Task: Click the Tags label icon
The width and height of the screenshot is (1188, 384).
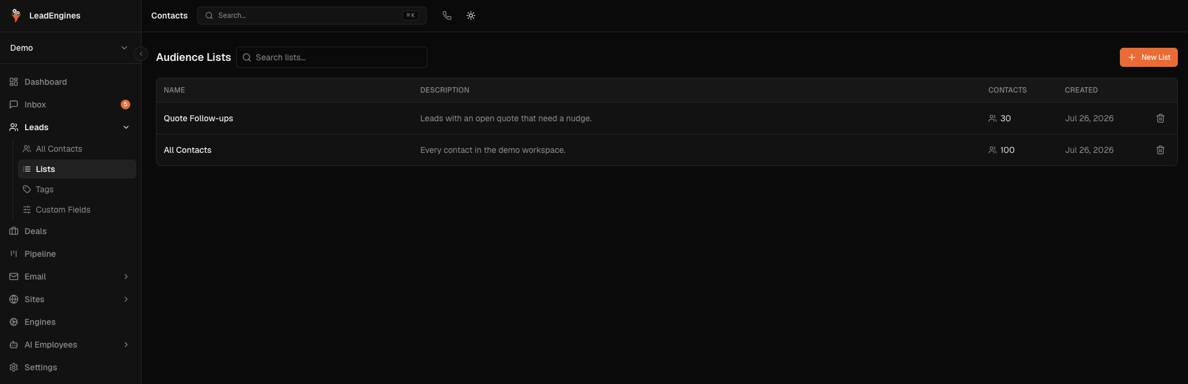Action: [x=27, y=189]
